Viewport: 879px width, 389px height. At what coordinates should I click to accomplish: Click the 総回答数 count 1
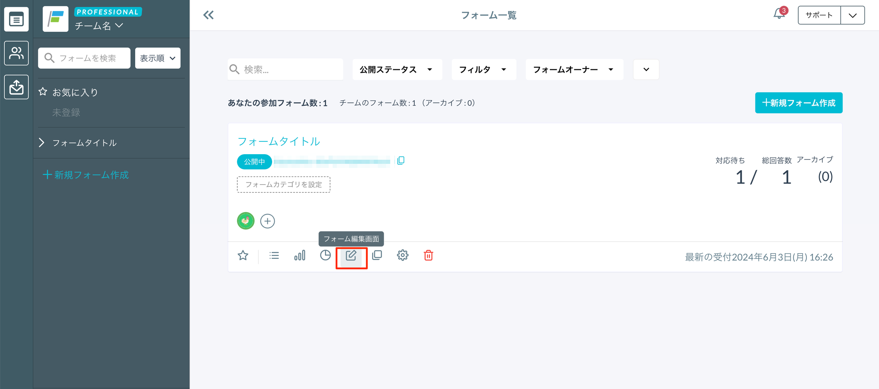[x=786, y=177]
